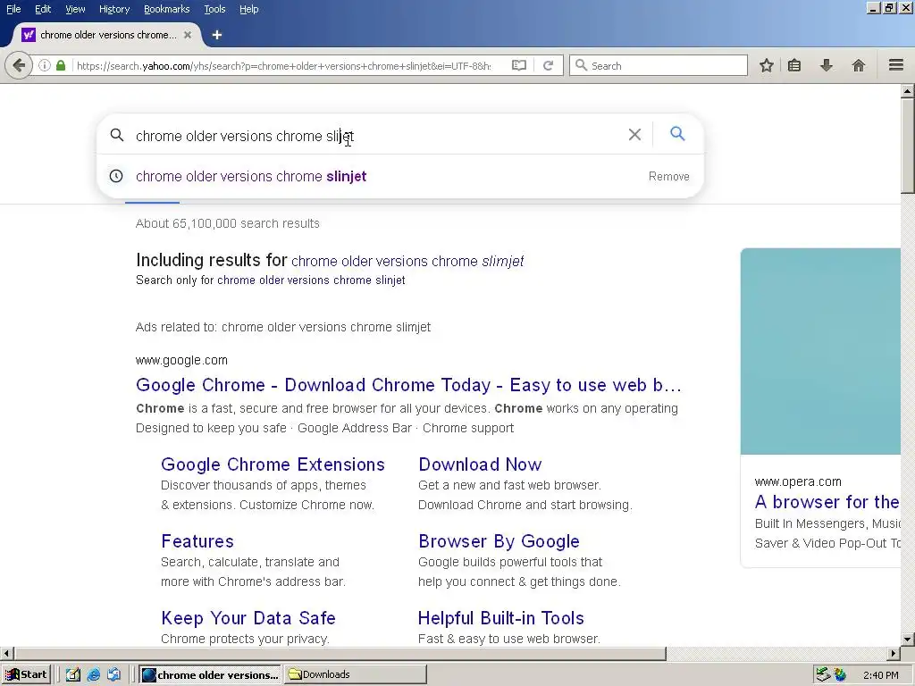This screenshot has height=686, width=915.
Task: Launch Internet Explorer from quick launch
Action: pos(93,675)
